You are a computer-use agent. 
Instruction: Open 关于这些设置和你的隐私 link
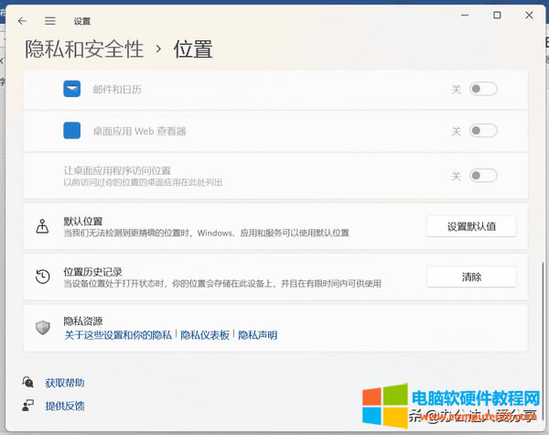(118, 335)
